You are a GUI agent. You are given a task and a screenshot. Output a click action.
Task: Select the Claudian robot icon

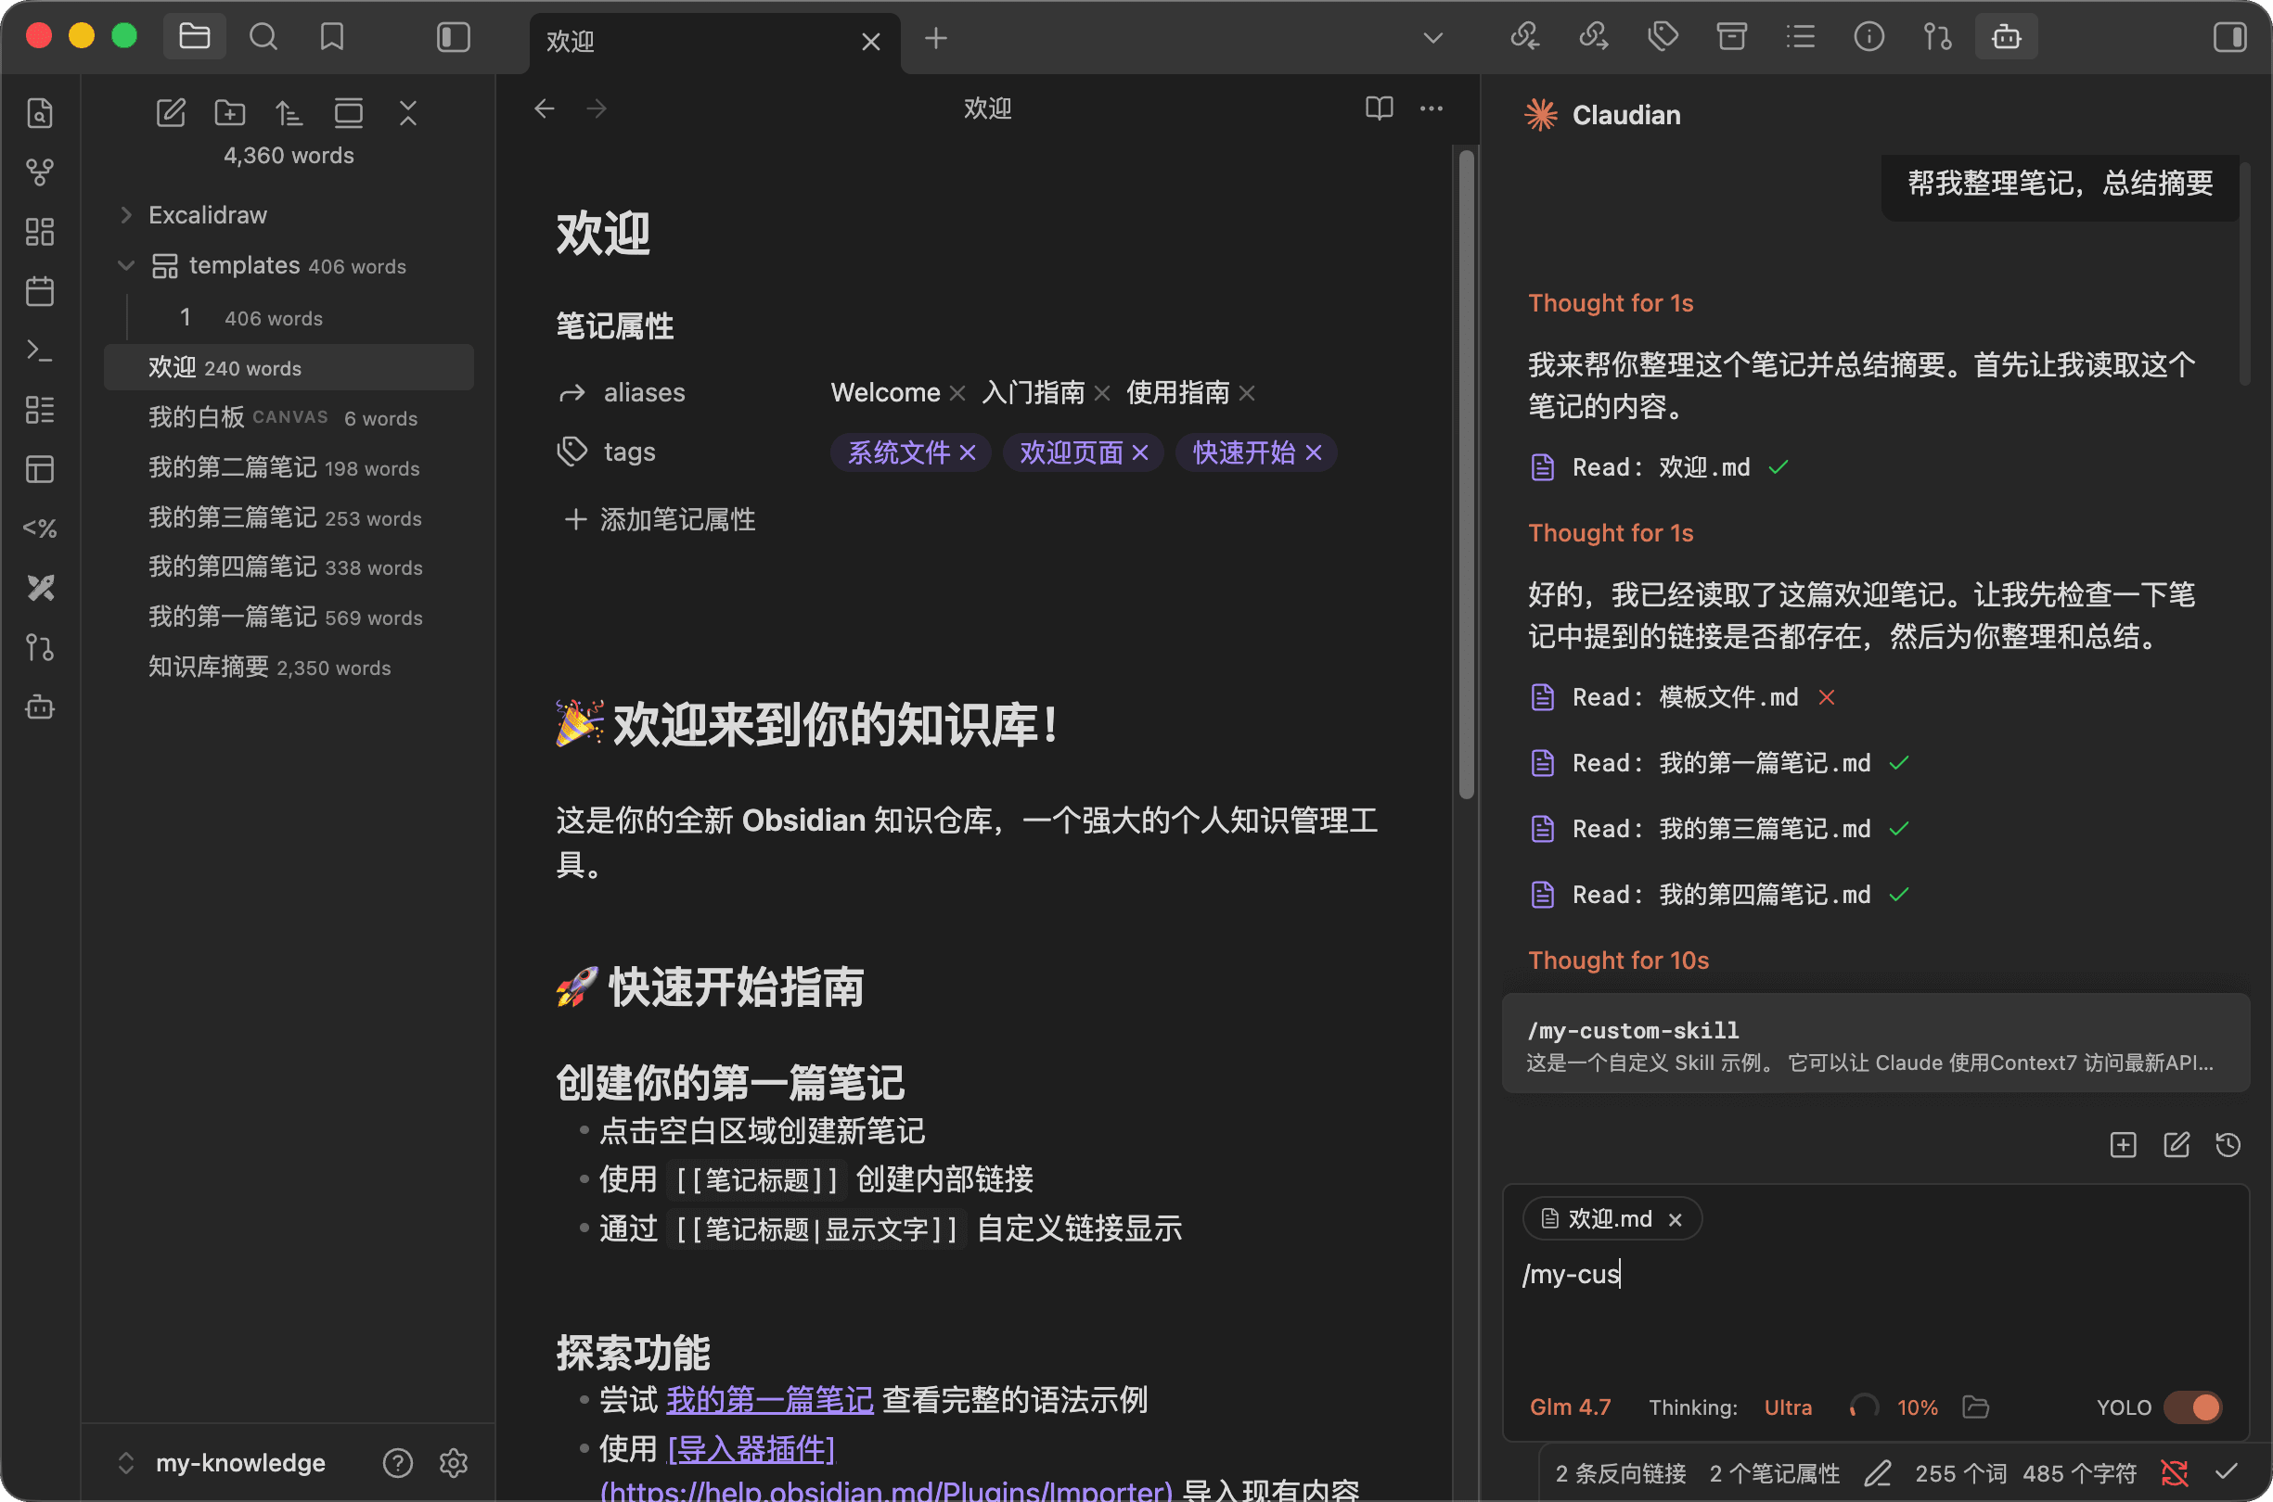[2007, 36]
